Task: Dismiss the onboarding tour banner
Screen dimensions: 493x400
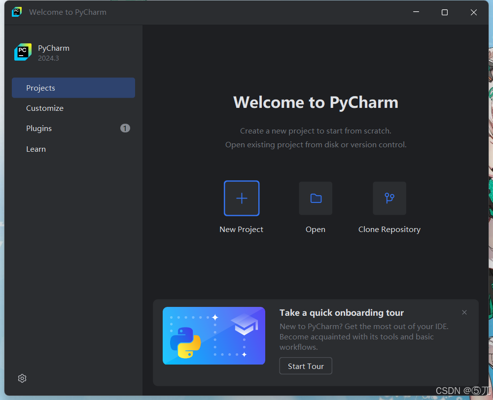Action: (464, 312)
